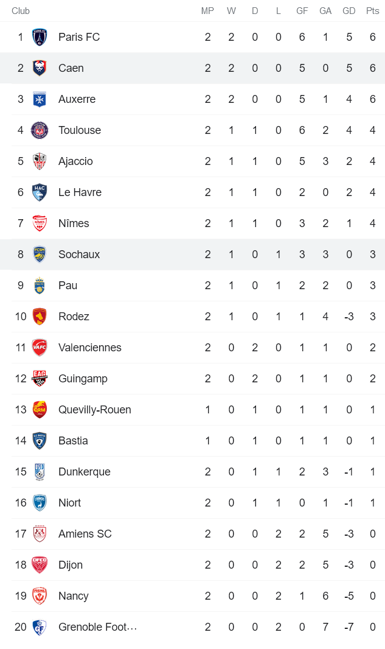This screenshot has width=385, height=649.
Task: Click the Ajaccio crest icon
Action: (x=40, y=161)
